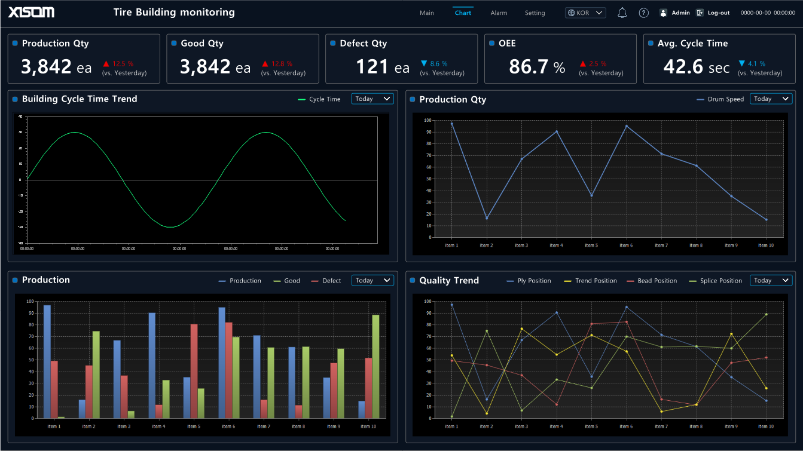Open the Setting tab
This screenshot has width=803, height=451.
pyautogui.click(x=535, y=13)
